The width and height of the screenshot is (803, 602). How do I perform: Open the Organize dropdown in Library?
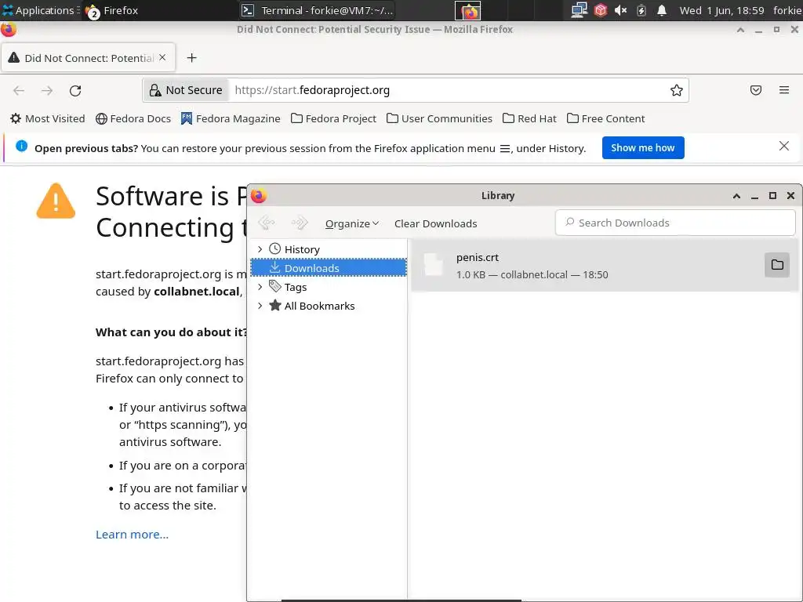click(x=352, y=223)
